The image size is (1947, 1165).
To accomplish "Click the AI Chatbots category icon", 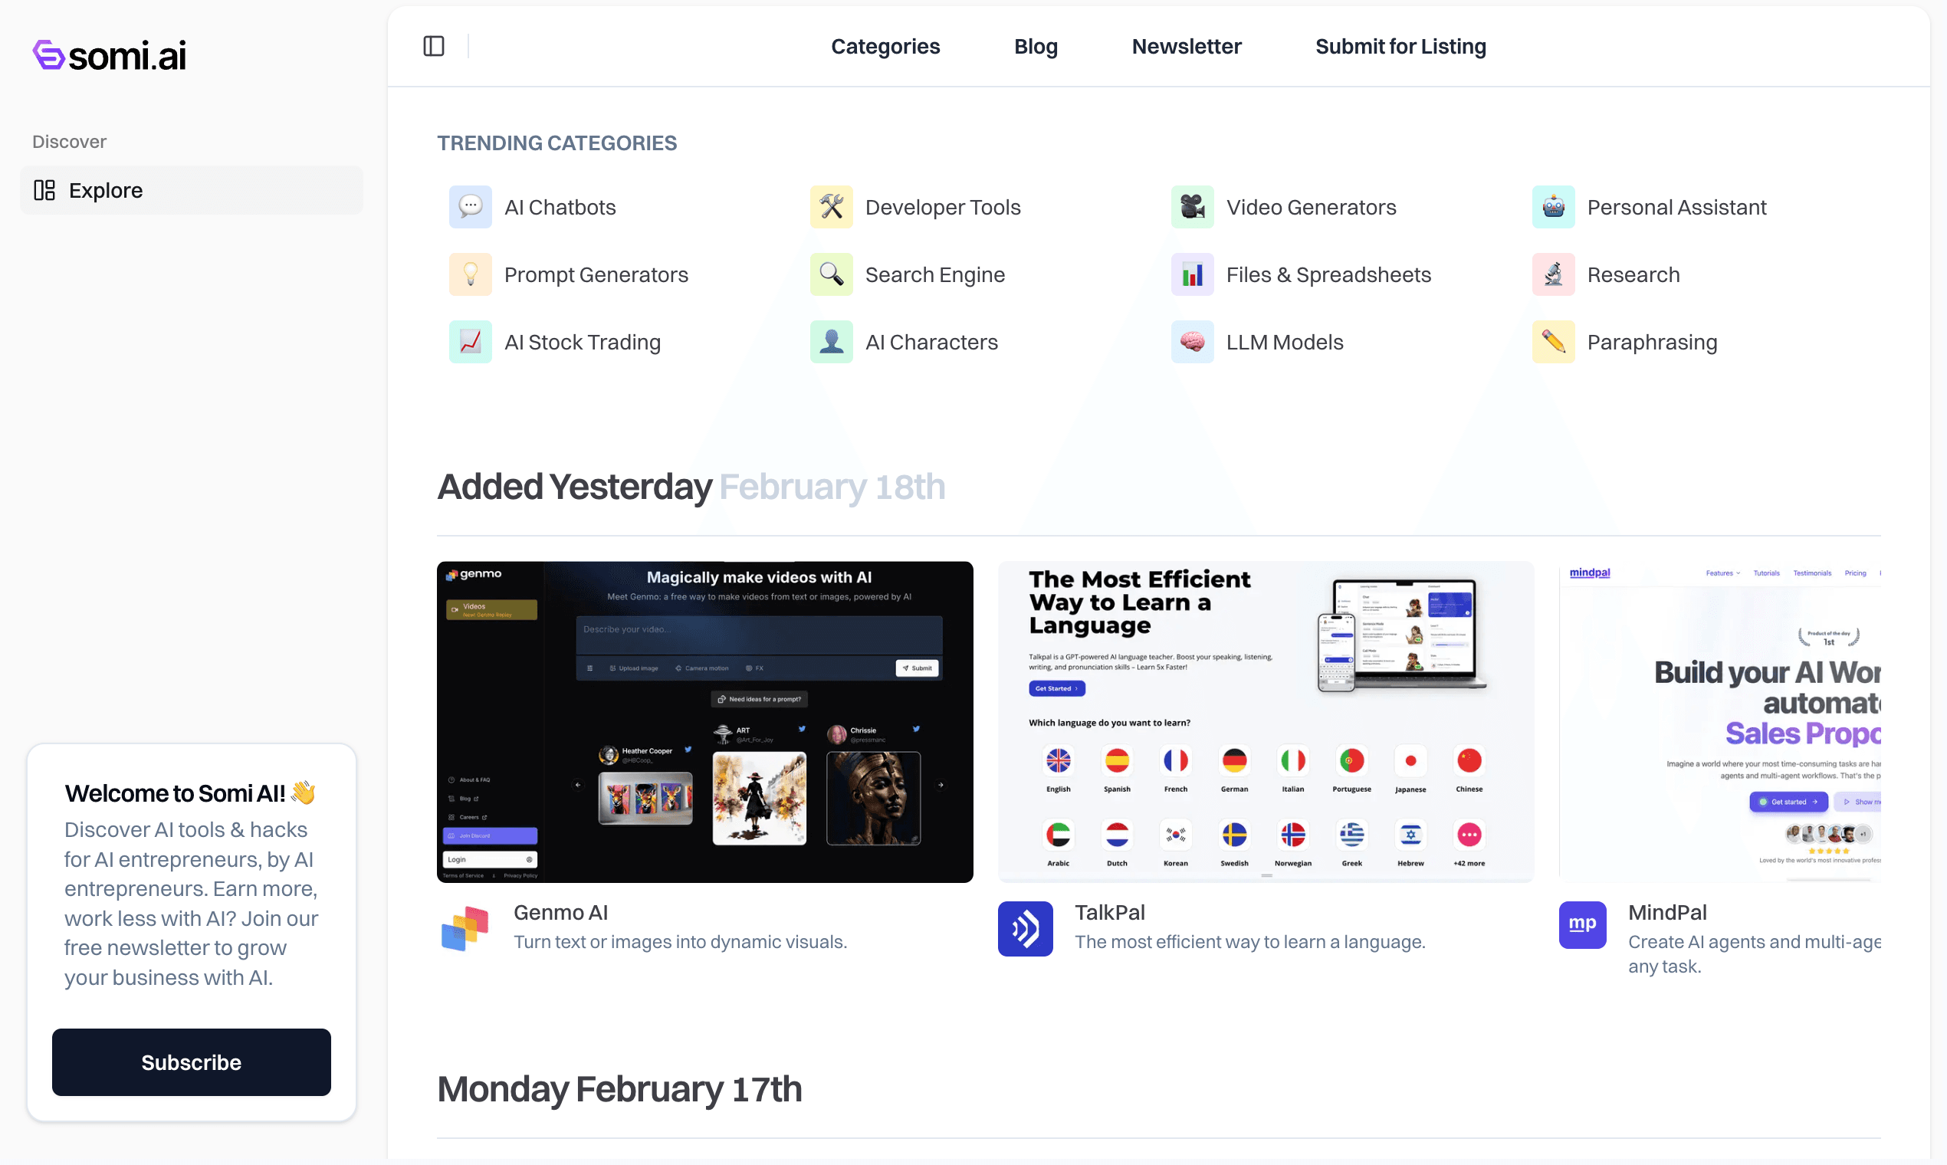I will [470, 208].
